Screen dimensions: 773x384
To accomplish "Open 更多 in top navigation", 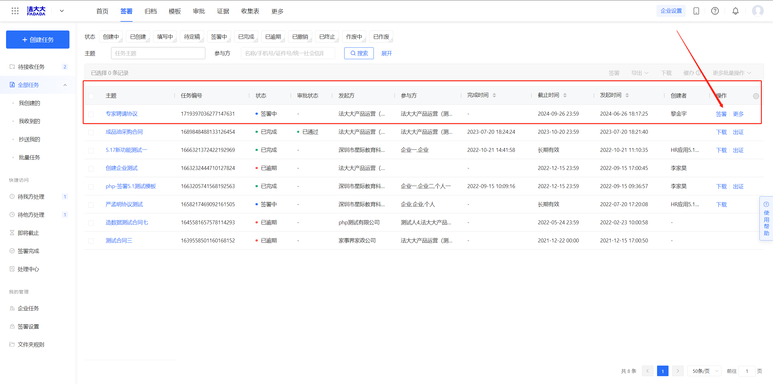I will pyautogui.click(x=277, y=11).
